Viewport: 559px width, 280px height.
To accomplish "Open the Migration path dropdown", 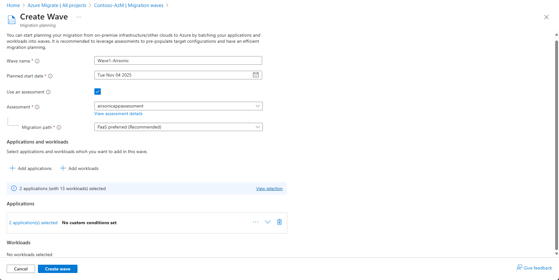I will coord(178,127).
